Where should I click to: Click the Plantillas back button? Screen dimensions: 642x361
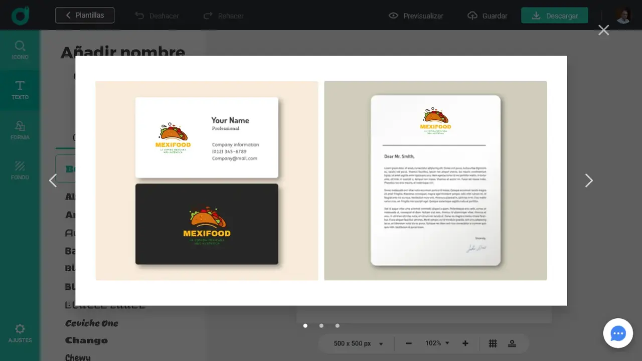(85, 15)
